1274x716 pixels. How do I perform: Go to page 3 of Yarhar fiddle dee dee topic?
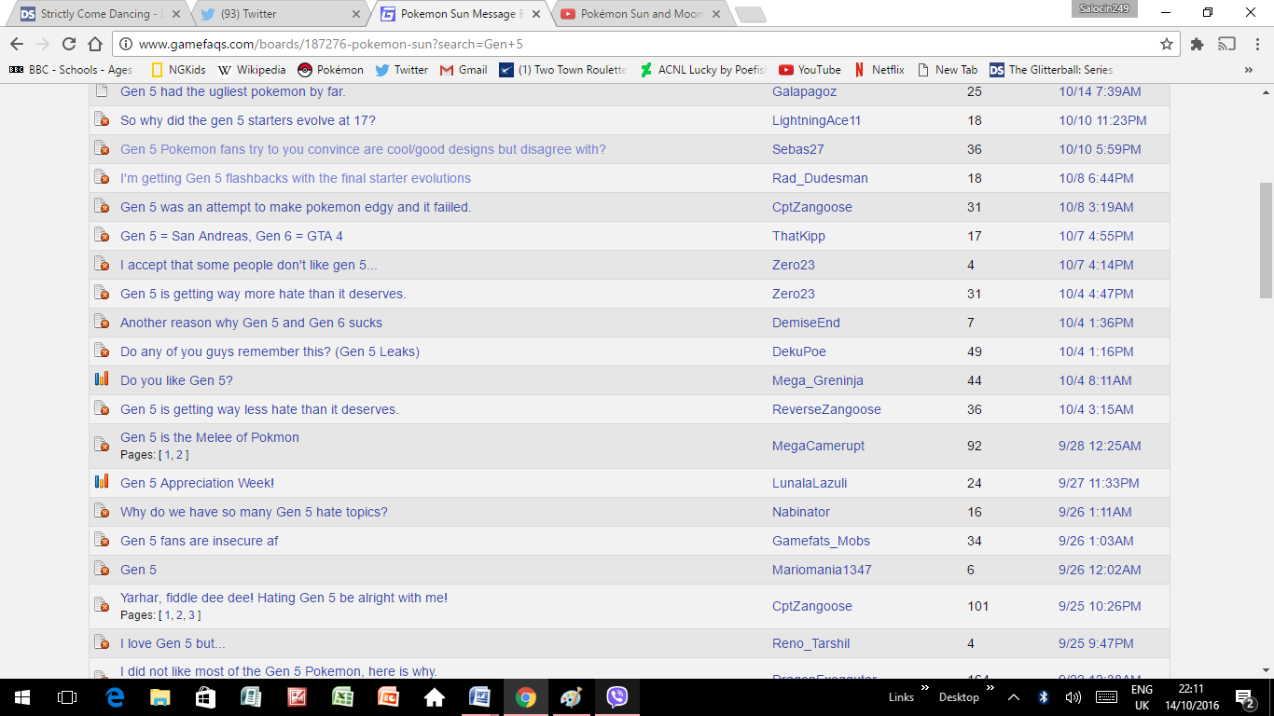pos(192,615)
